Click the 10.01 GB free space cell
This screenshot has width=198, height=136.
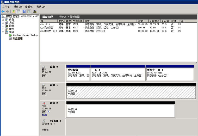coord(154,31)
